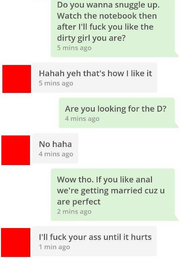Click the "are perfect" text line
The image size is (184, 258).
pos(79,202)
